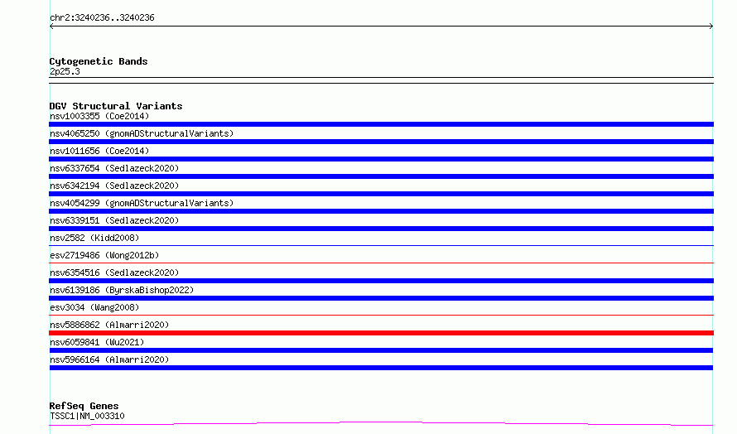Viewport: 737px width, 434px height.
Task: Click the cytogenetic band 2p25.3 bar
Action: coord(381,80)
